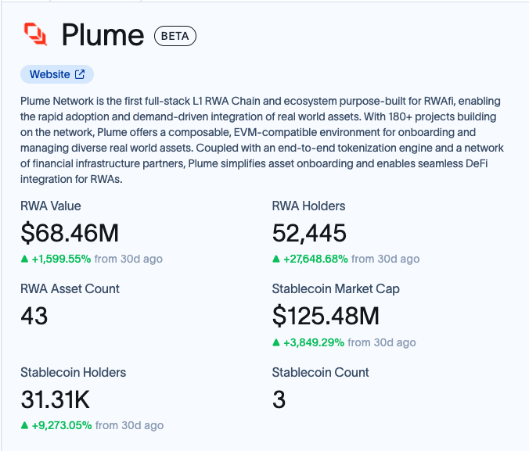Click the Plume title heading
The height and width of the screenshot is (451, 529).
point(103,34)
